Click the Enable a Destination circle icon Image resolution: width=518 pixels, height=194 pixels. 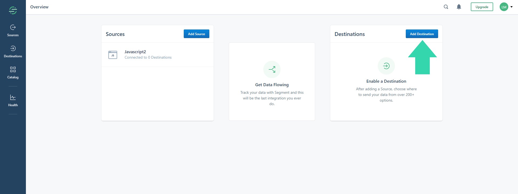coord(386,66)
